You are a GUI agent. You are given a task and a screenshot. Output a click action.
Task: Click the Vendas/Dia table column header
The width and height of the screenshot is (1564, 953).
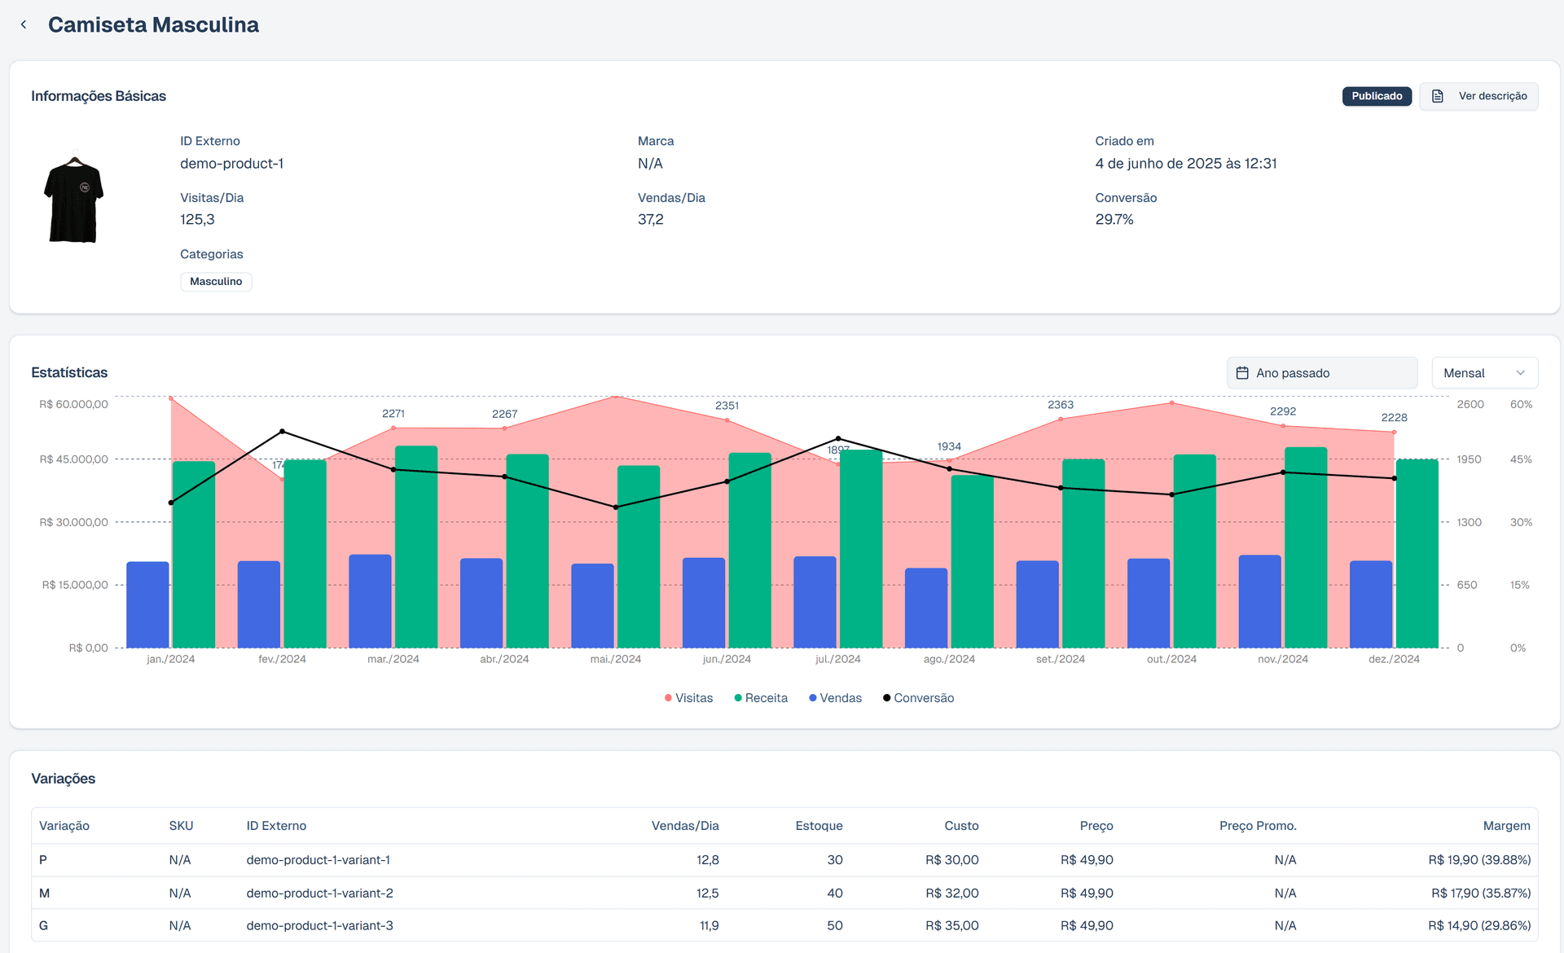[684, 826]
